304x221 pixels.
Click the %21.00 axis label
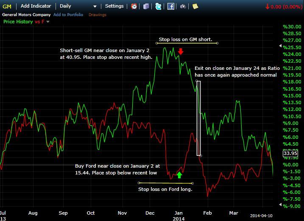pyautogui.click(x=292, y=68)
